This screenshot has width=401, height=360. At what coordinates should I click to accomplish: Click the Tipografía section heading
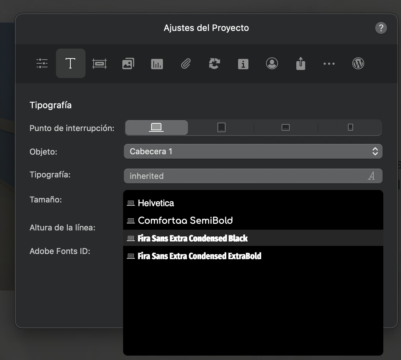point(50,105)
